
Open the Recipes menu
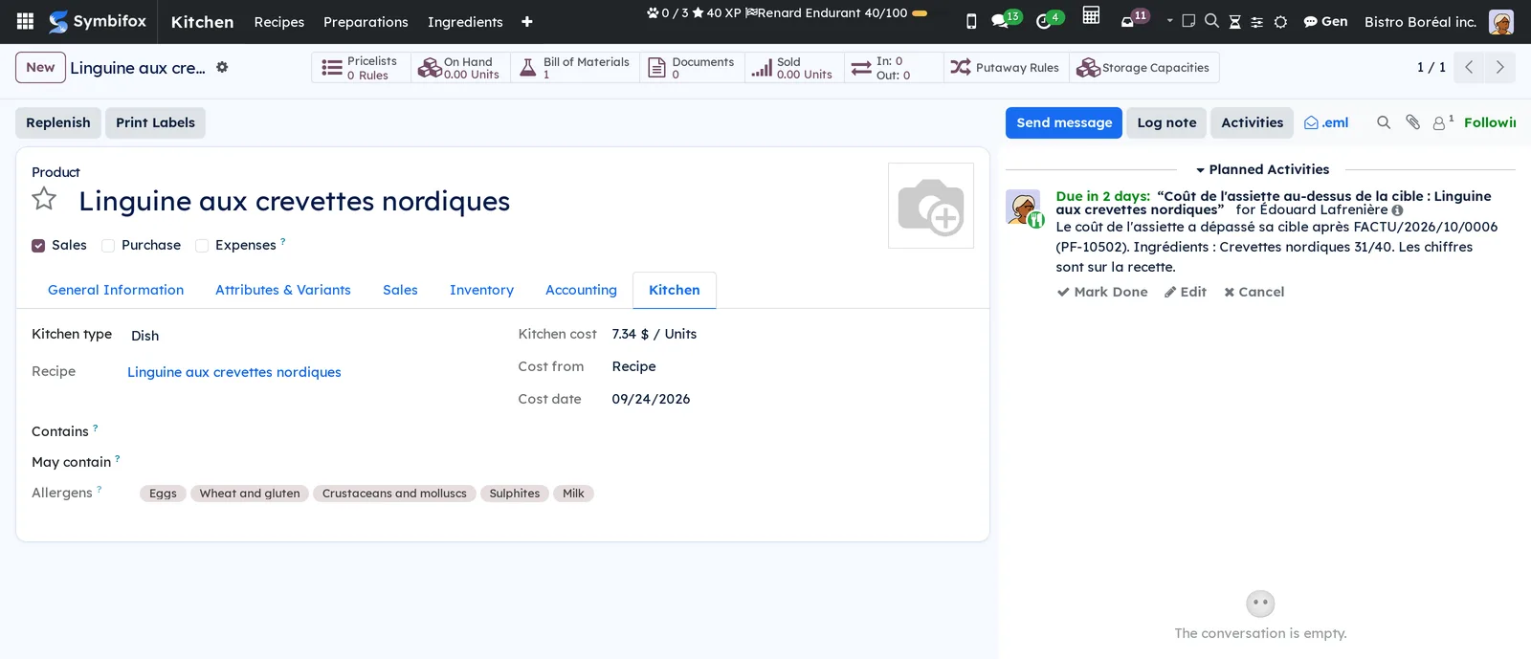[x=279, y=21]
